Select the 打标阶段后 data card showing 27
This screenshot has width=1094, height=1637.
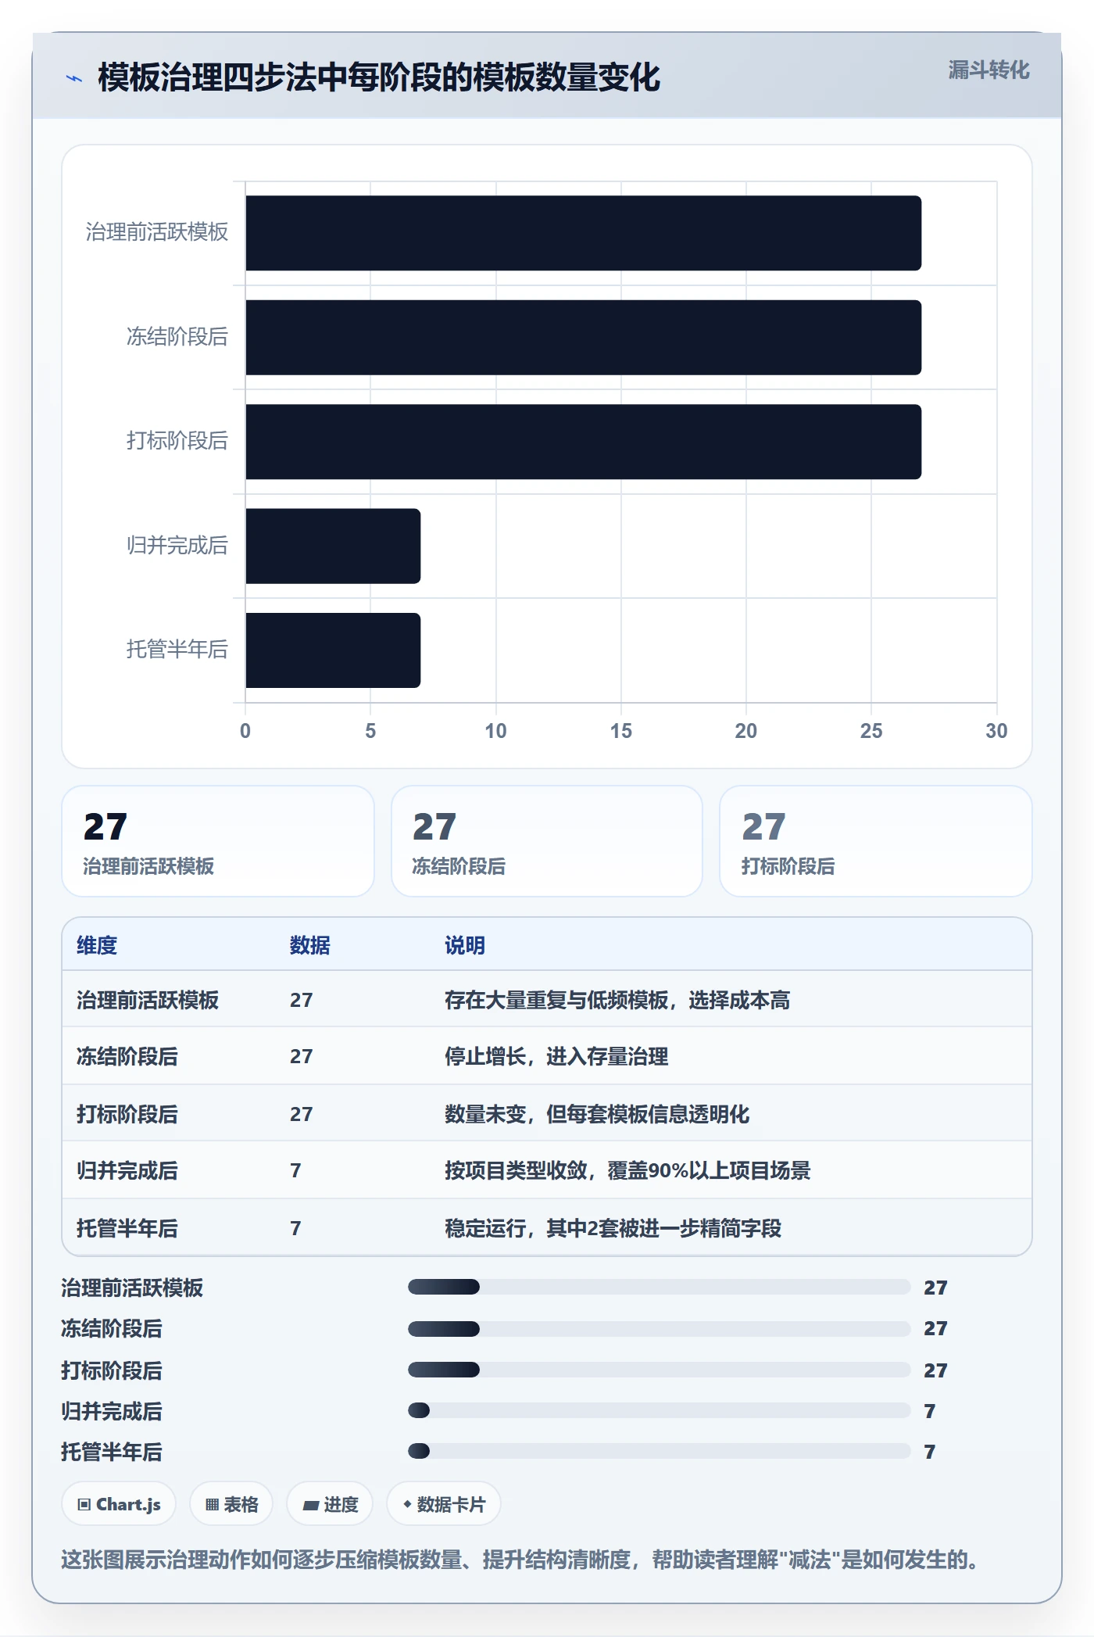pos(876,841)
